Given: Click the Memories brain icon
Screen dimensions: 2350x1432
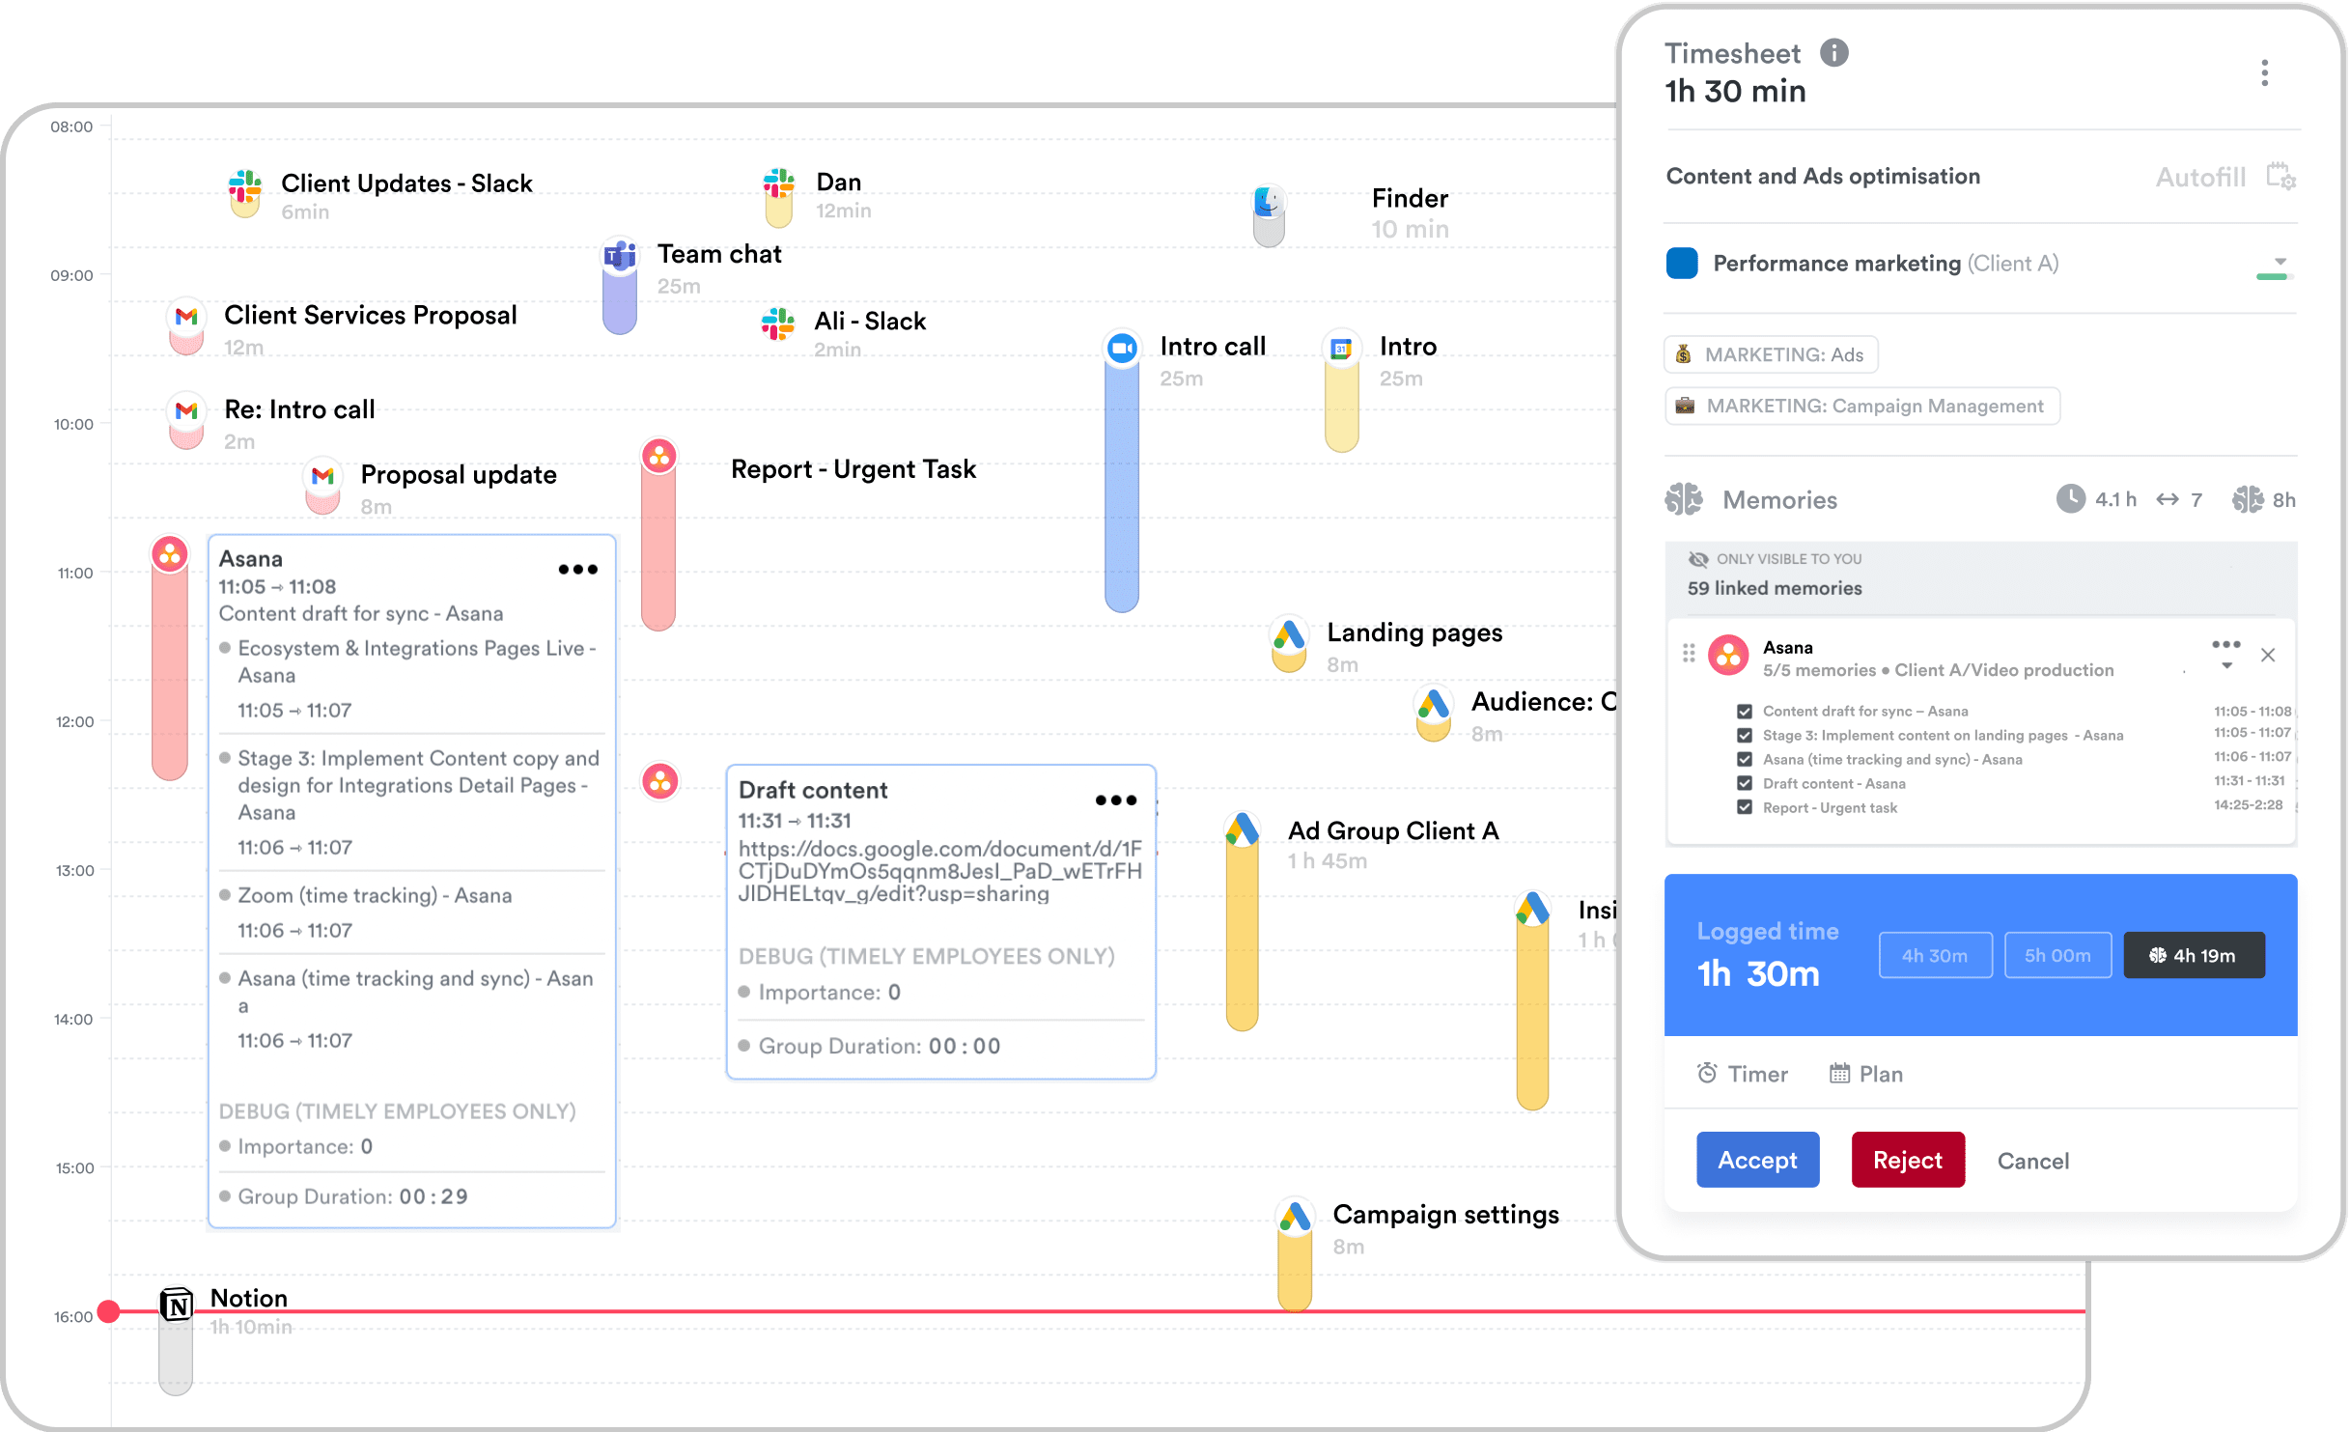Looking at the screenshot, I should pyautogui.click(x=1684, y=499).
